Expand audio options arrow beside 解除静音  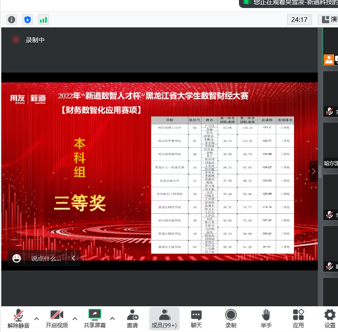tap(36, 319)
